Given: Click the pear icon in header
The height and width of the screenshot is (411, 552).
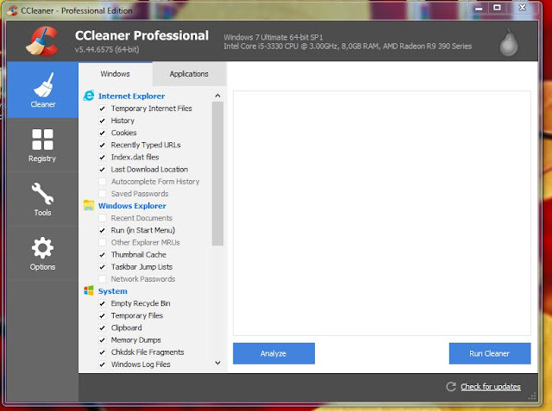Looking at the screenshot, I should tap(509, 42).
